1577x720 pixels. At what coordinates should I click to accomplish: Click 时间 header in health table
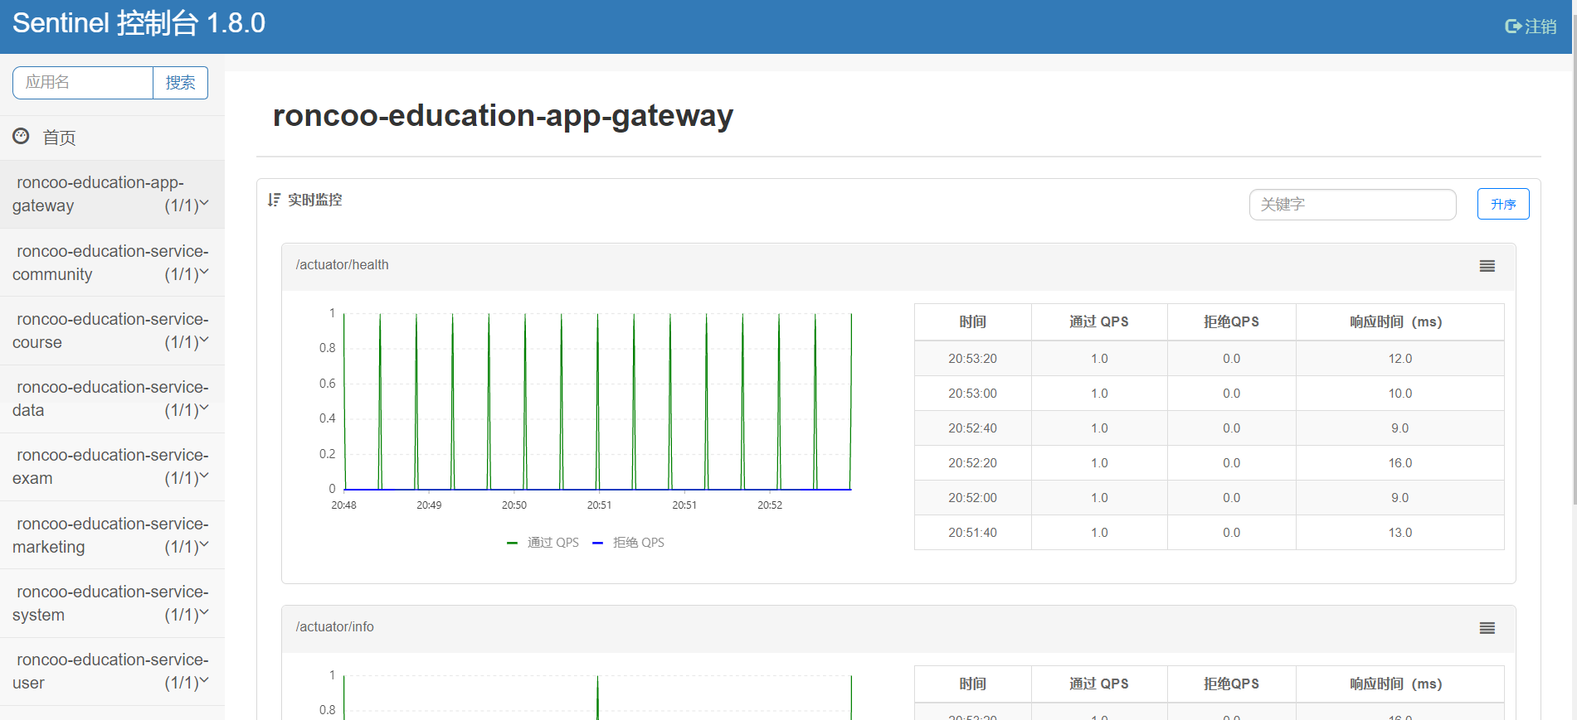[x=972, y=321]
